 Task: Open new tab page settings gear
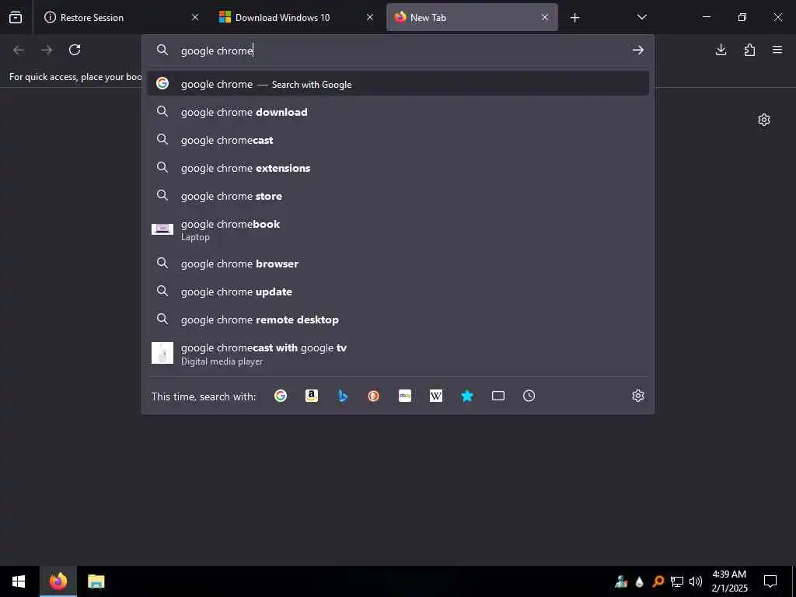pyautogui.click(x=764, y=120)
